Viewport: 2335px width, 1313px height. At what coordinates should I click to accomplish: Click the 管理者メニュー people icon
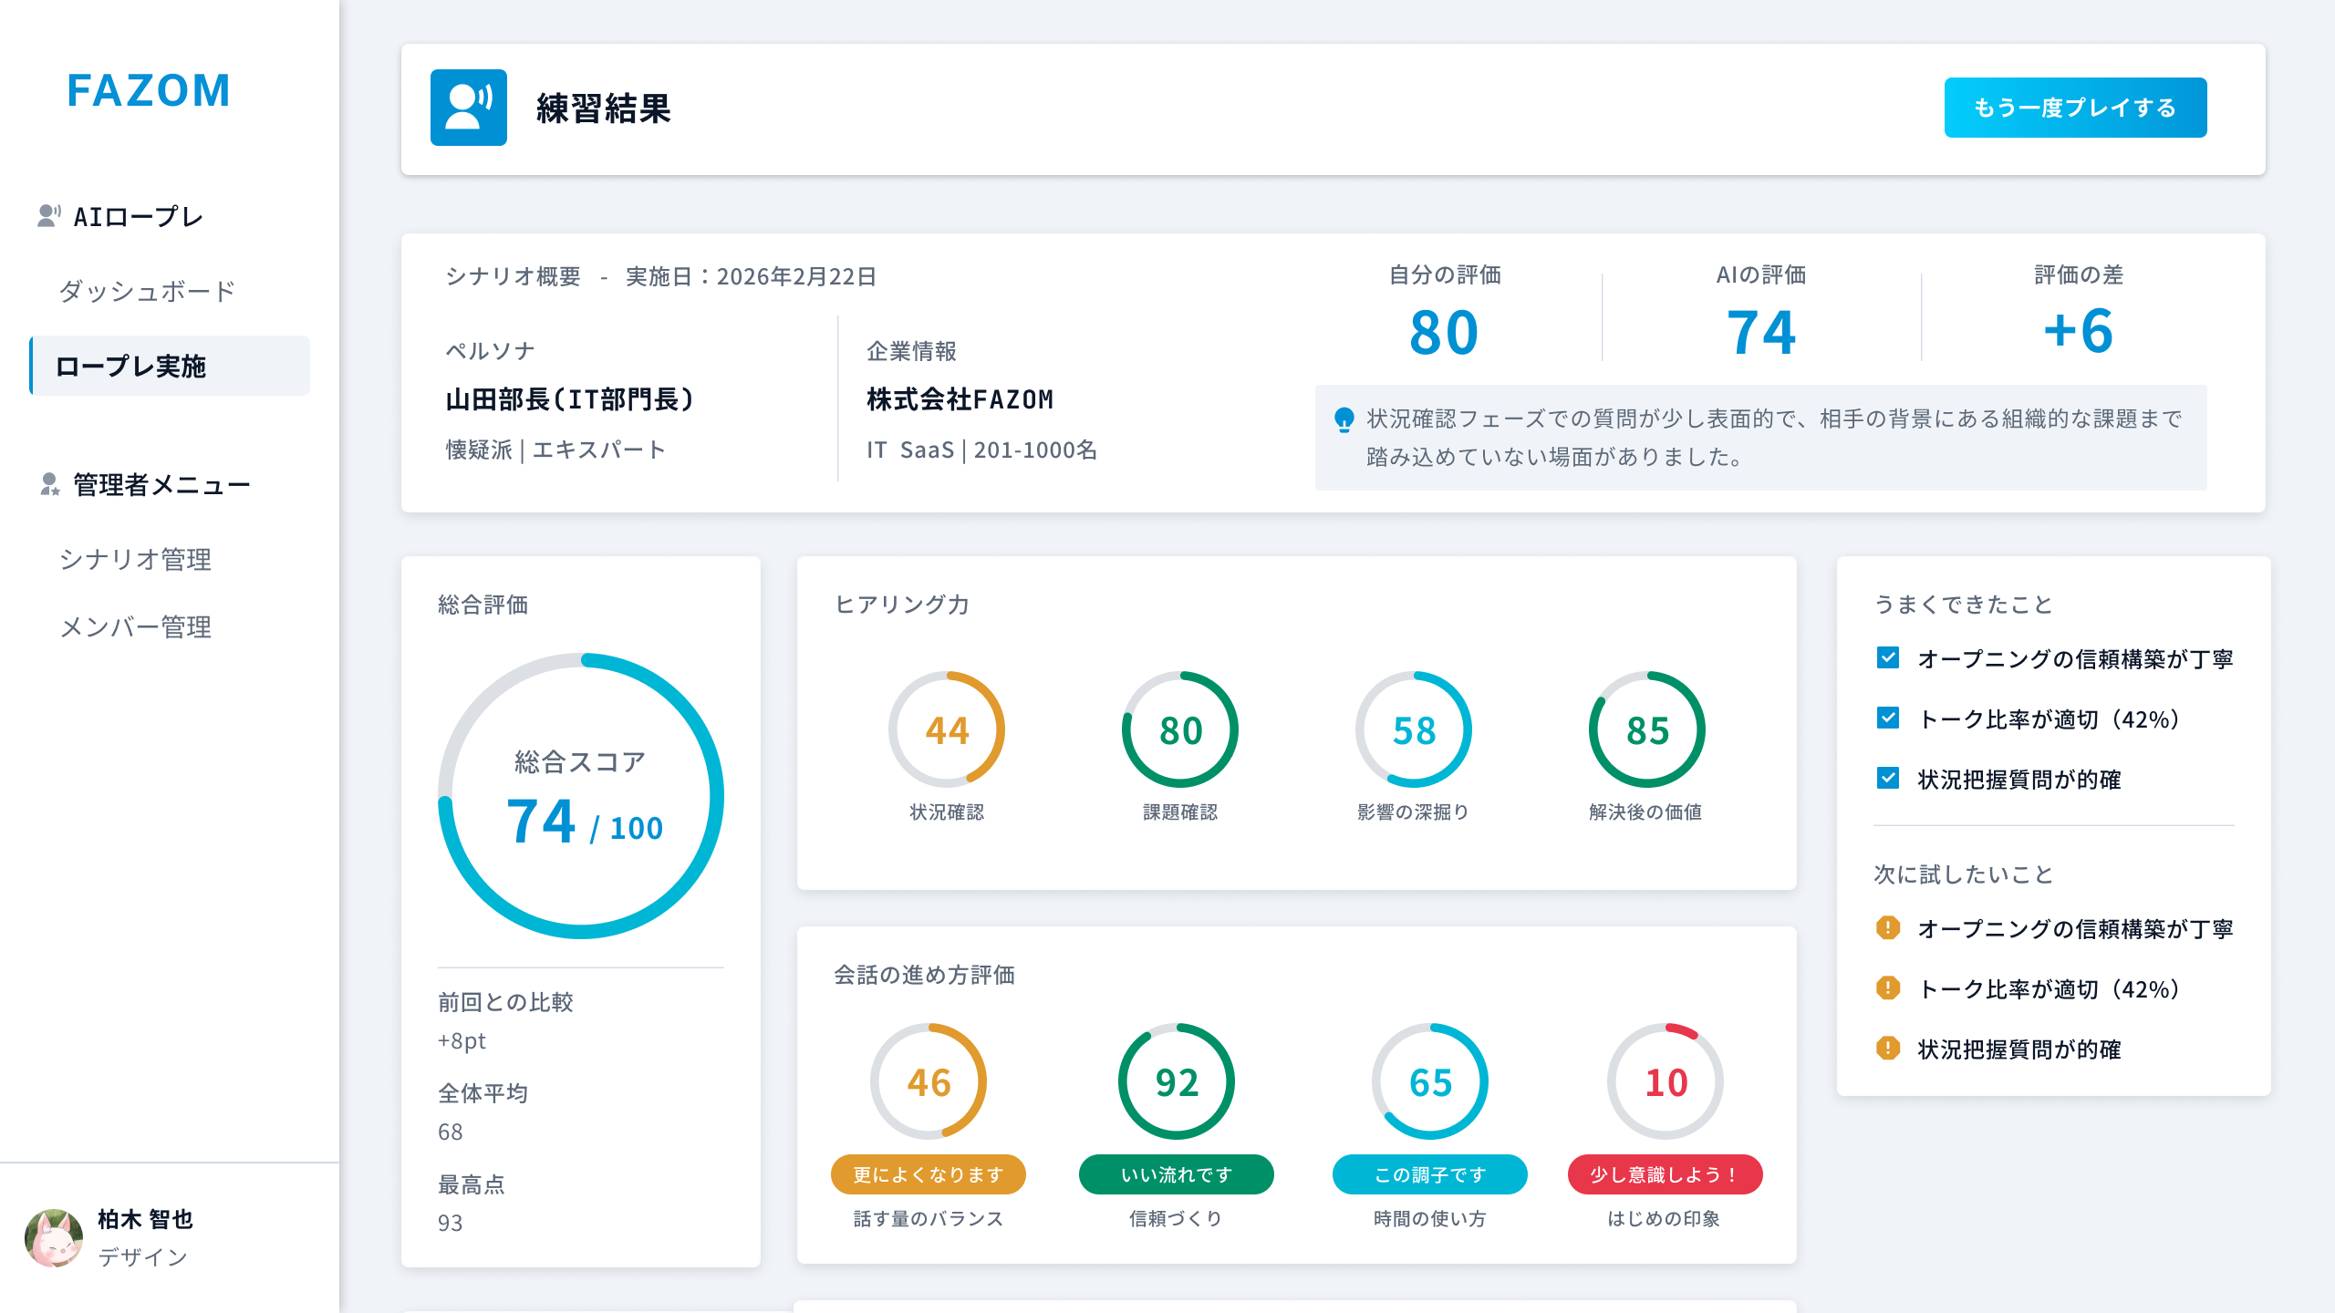click(51, 484)
